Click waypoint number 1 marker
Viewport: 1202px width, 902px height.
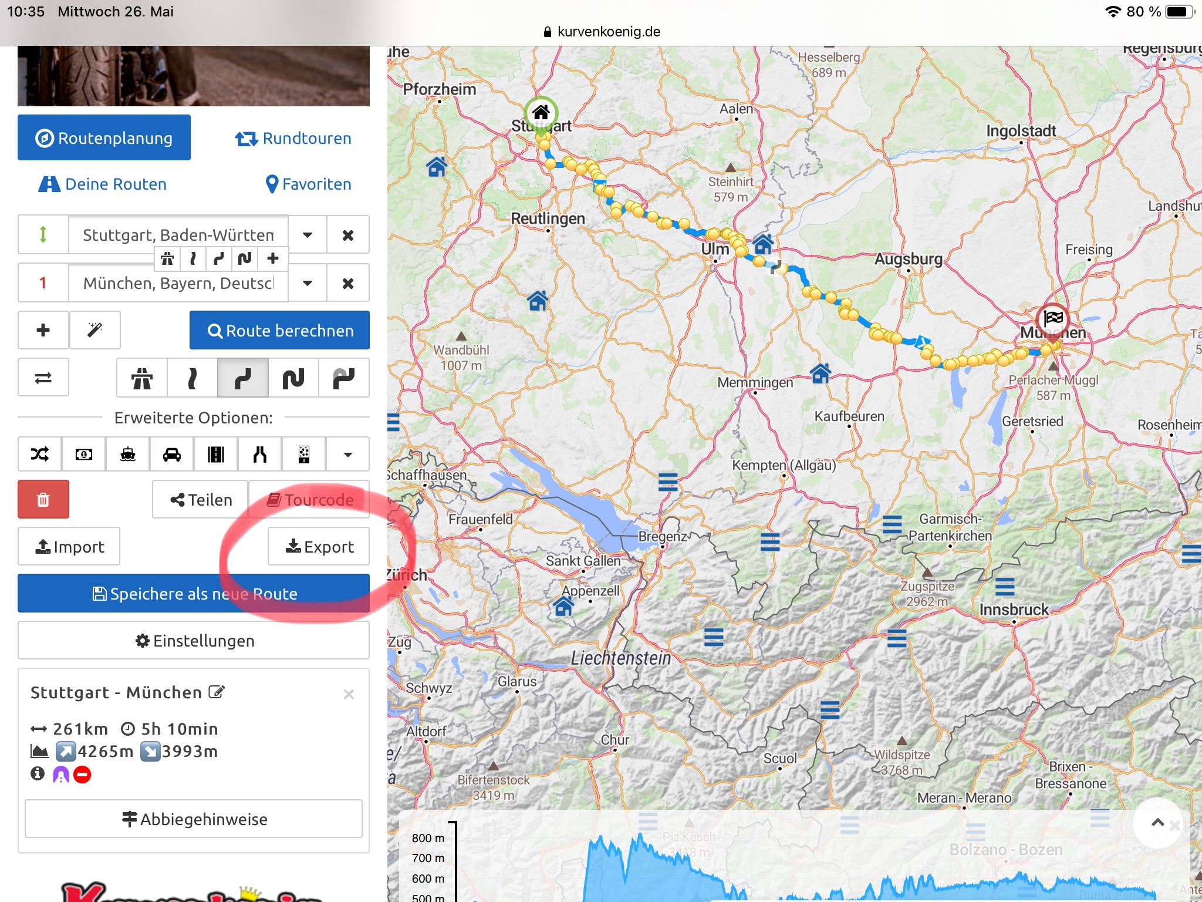tap(43, 283)
